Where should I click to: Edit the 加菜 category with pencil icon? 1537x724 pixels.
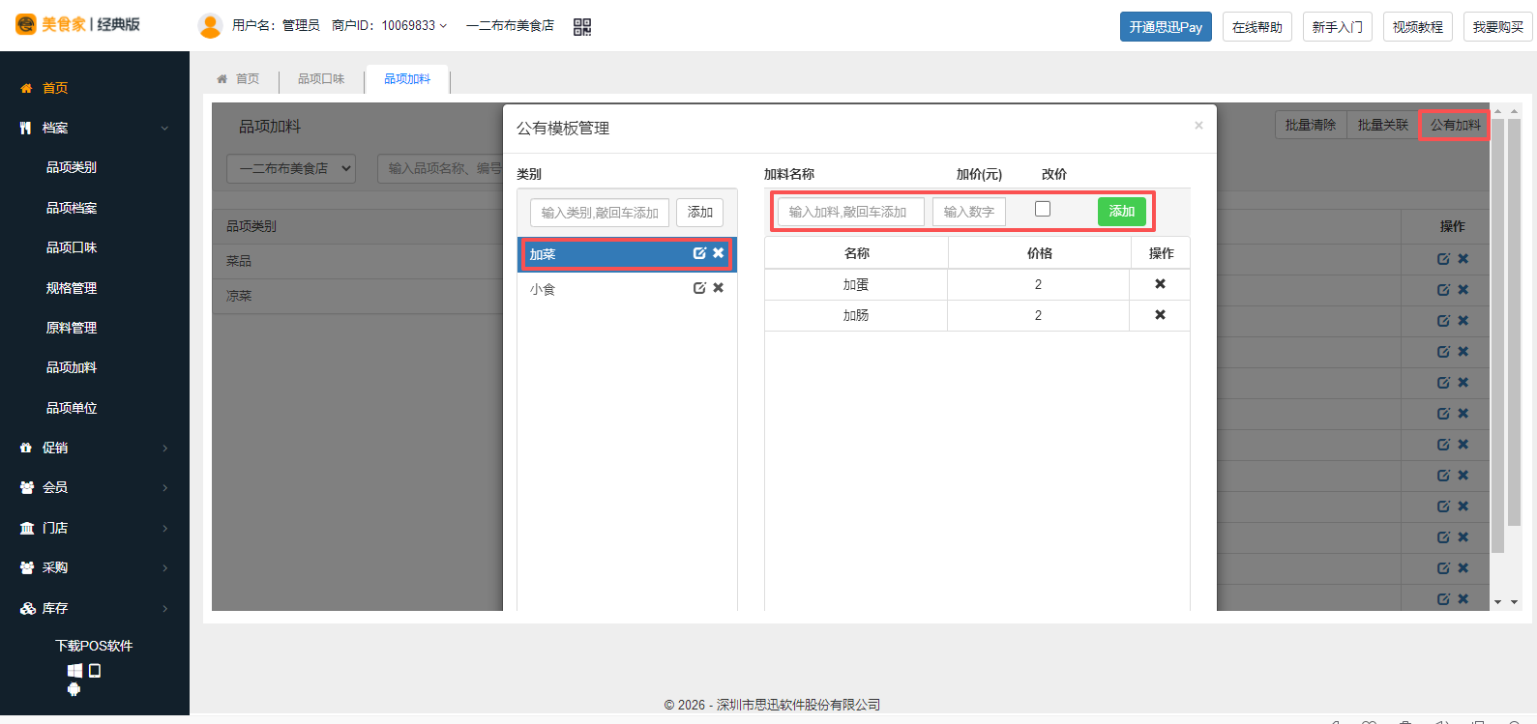click(x=699, y=253)
